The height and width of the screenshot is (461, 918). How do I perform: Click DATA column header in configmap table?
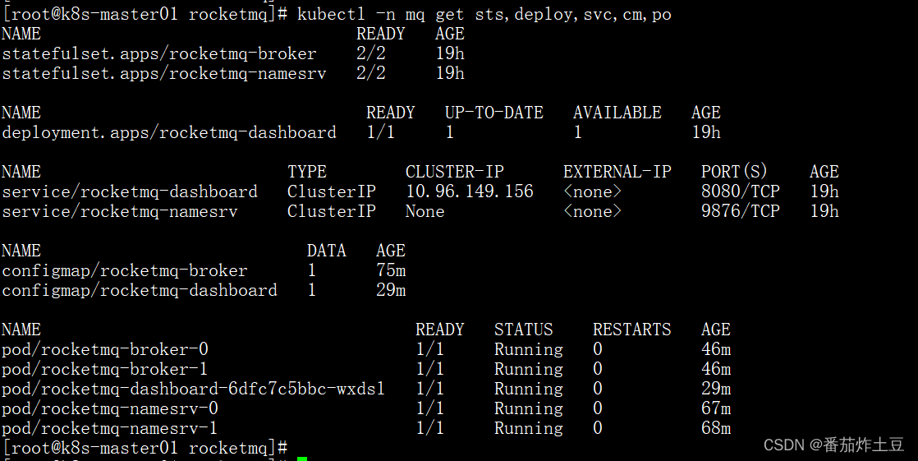(x=326, y=251)
